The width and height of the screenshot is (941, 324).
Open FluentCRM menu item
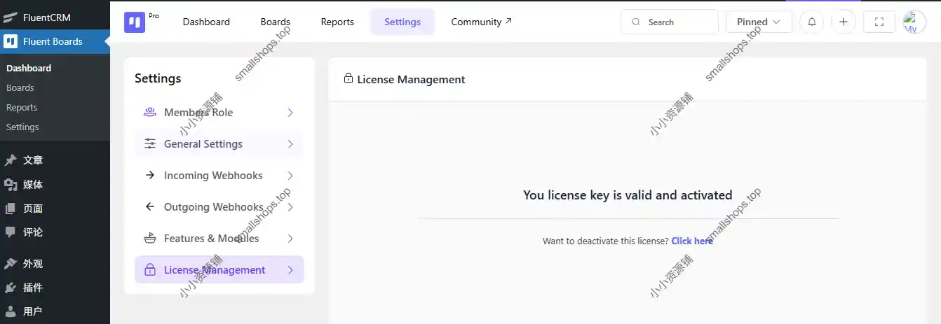(x=55, y=17)
